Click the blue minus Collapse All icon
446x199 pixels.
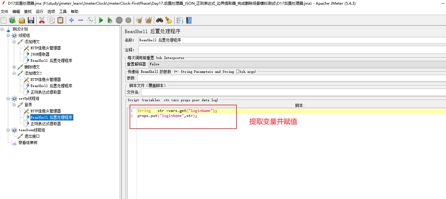coord(81,20)
